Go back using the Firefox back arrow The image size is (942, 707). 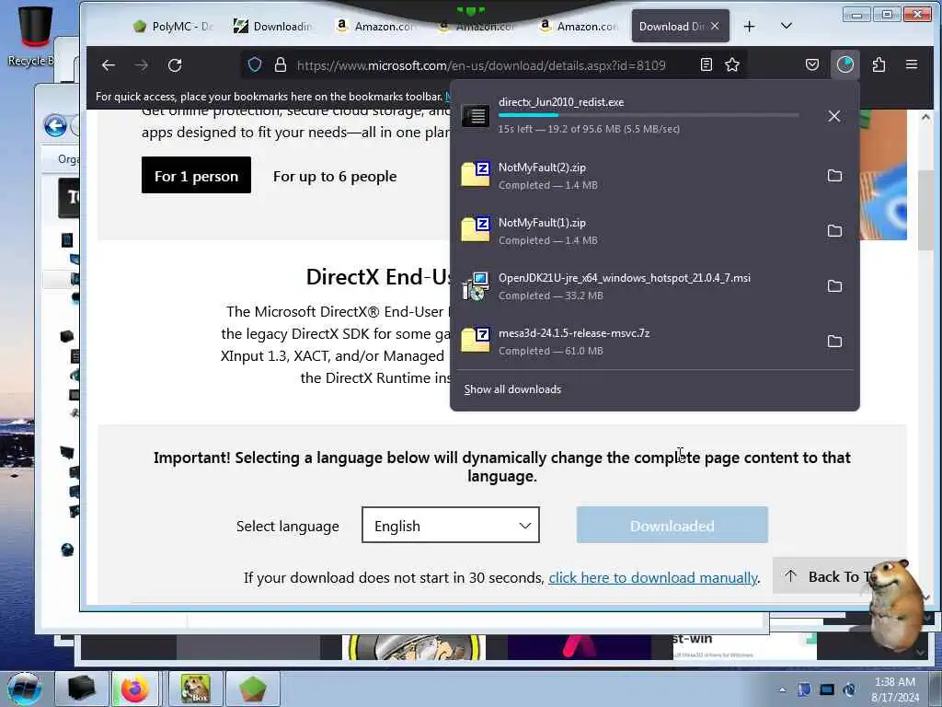coord(109,65)
